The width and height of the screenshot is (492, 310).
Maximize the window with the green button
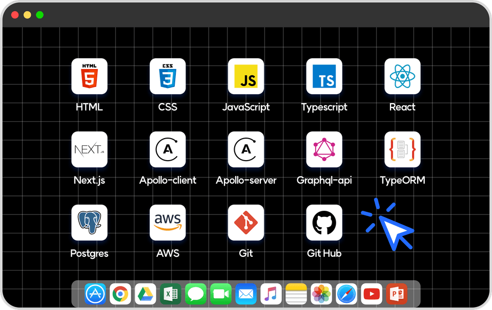click(x=40, y=15)
